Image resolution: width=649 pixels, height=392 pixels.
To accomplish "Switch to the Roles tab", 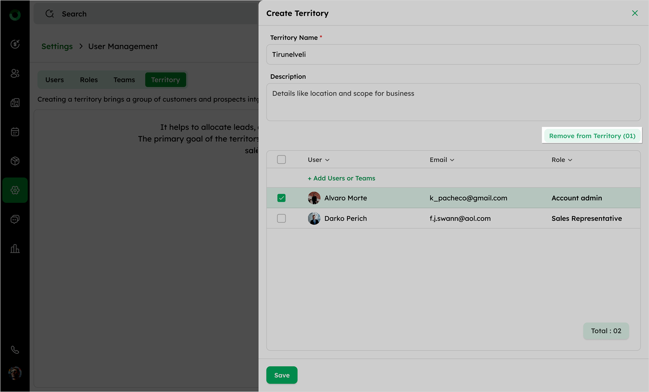I will (x=89, y=80).
